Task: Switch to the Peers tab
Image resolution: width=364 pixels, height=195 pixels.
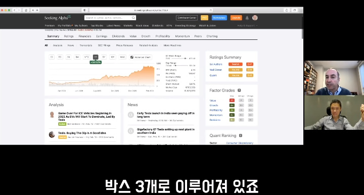Action: [198, 36]
